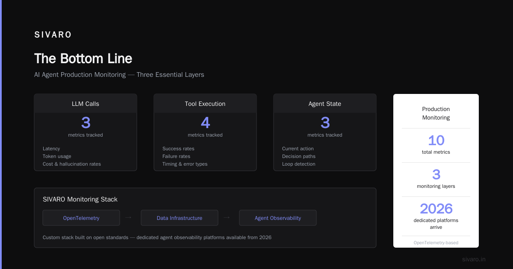513x269 pixels.
Task: Click the 2026 dedicated platforms figure
Action: [436, 209]
